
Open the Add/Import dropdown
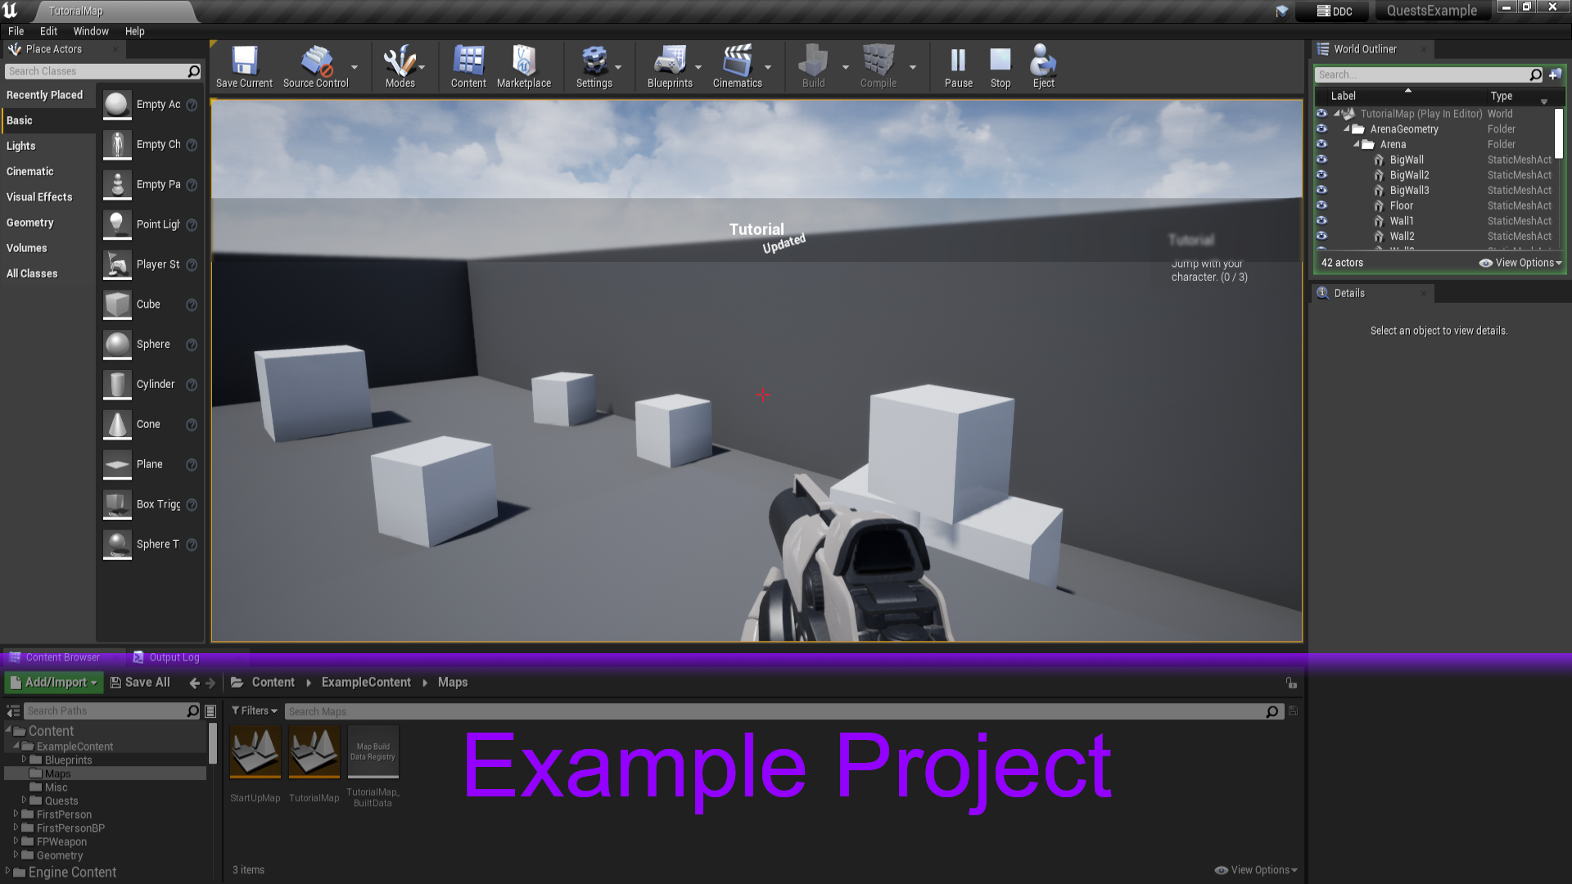53,682
